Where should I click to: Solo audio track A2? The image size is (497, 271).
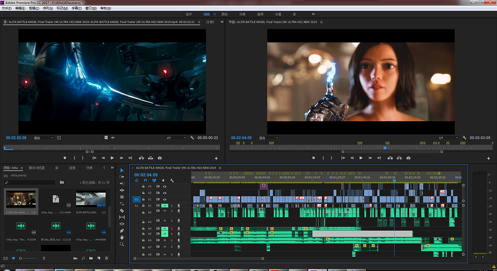[x=172, y=211]
